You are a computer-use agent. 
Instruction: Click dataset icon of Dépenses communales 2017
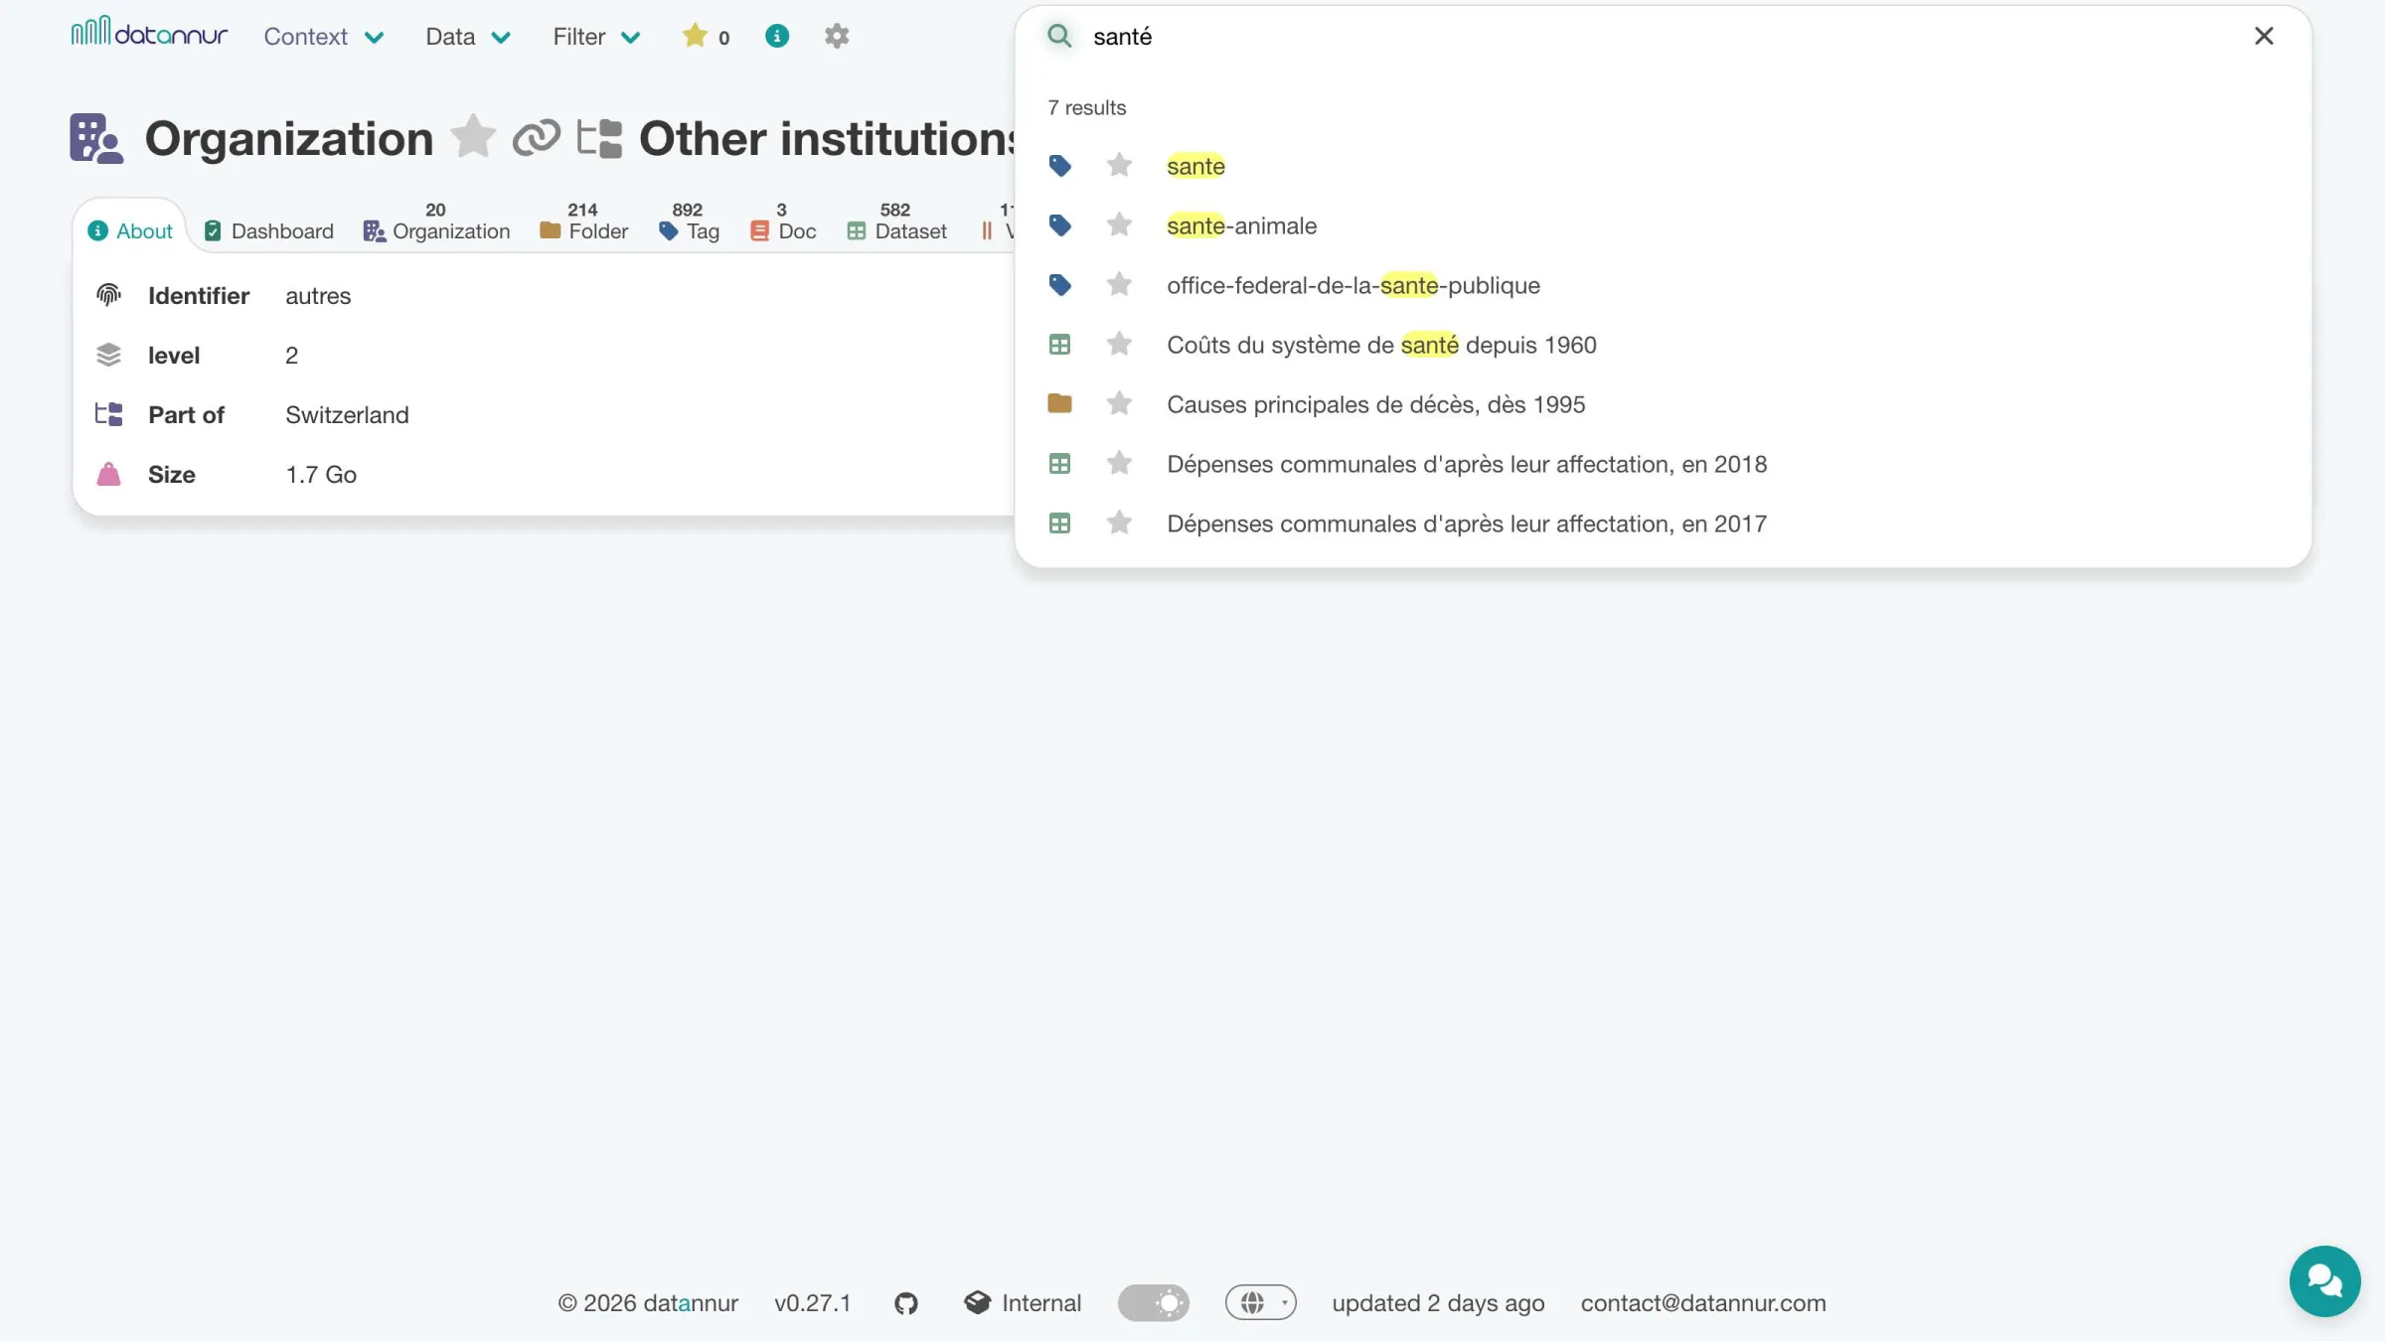click(1059, 523)
